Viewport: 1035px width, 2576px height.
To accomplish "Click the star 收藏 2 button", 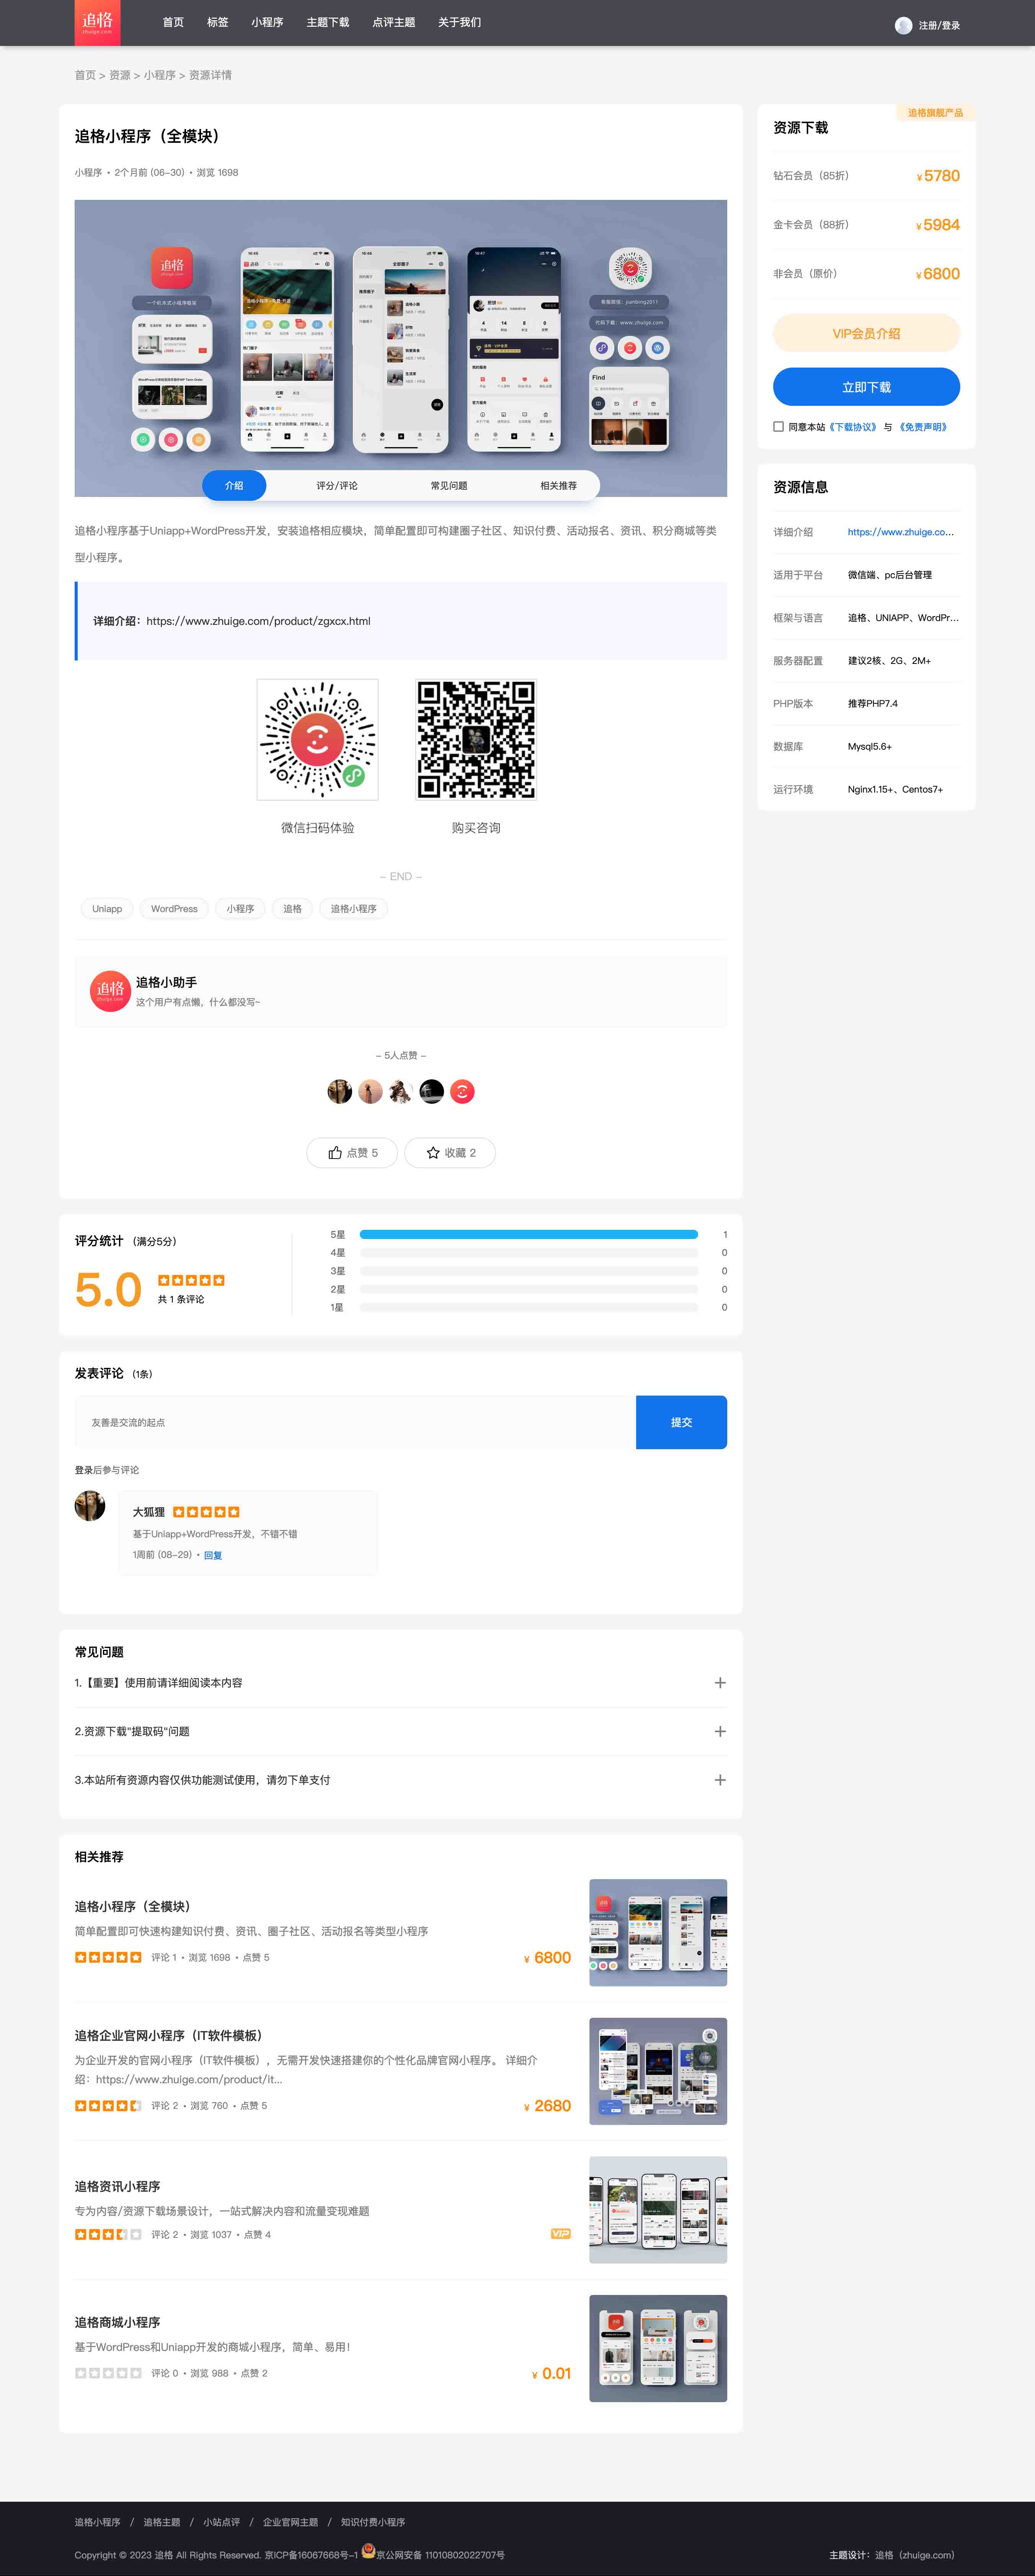I will pyautogui.click(x=450, y=1152).
